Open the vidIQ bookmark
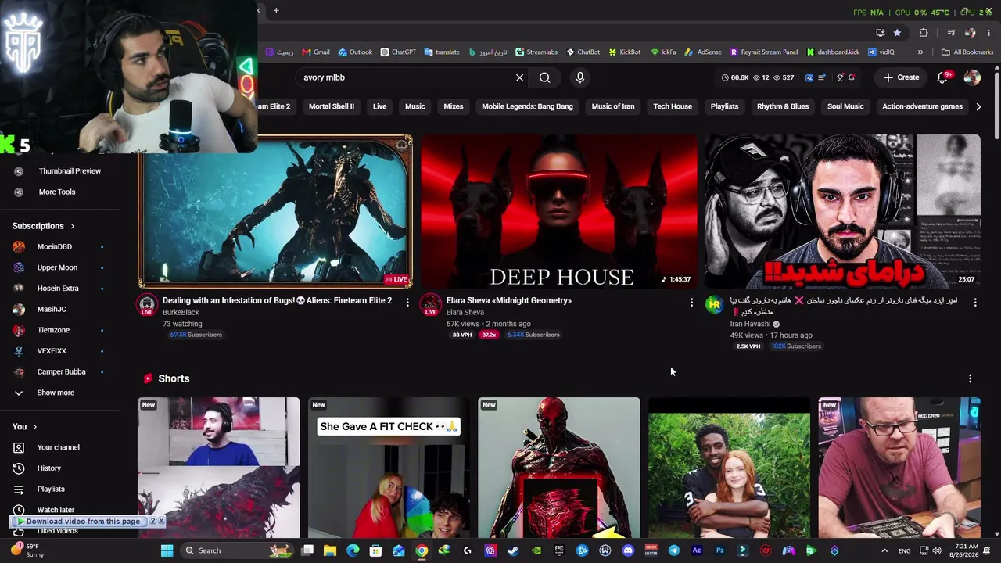Viewport: 1001px width, 563px height. coord(881,52)
